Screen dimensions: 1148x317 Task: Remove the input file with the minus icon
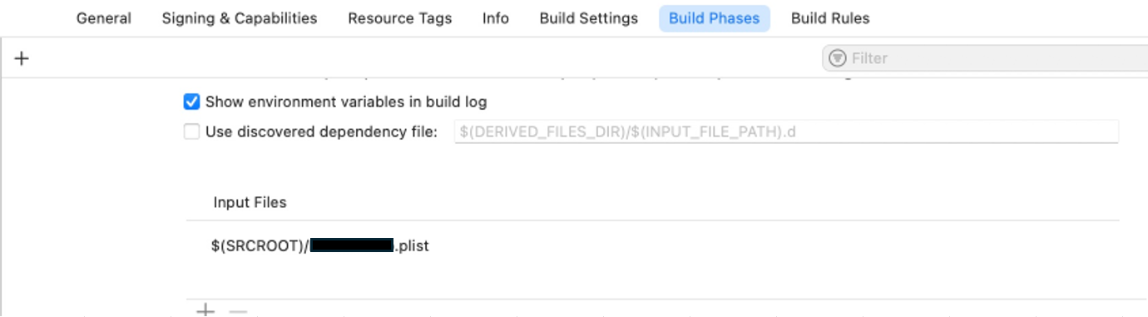pyautogui.click(x=238, y=312)
